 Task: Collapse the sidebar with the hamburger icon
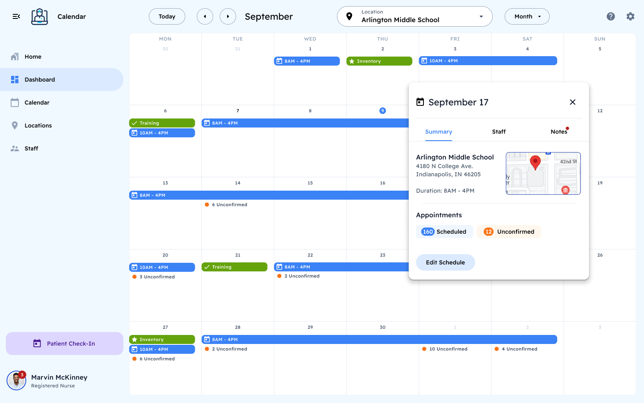click(x=16, y=16)
